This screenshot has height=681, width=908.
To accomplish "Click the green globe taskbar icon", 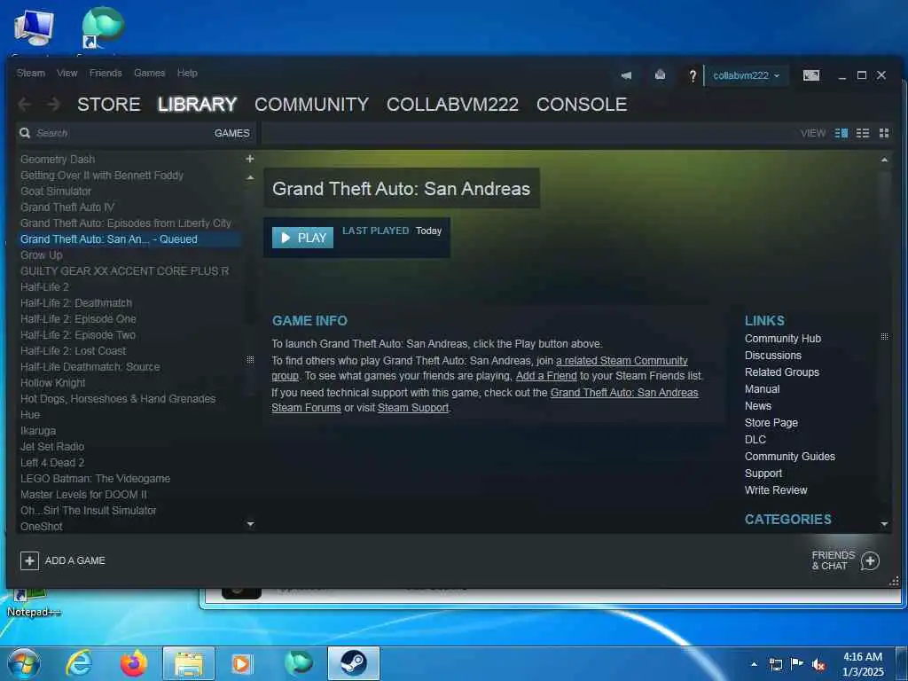I will [x=298, y=663].
